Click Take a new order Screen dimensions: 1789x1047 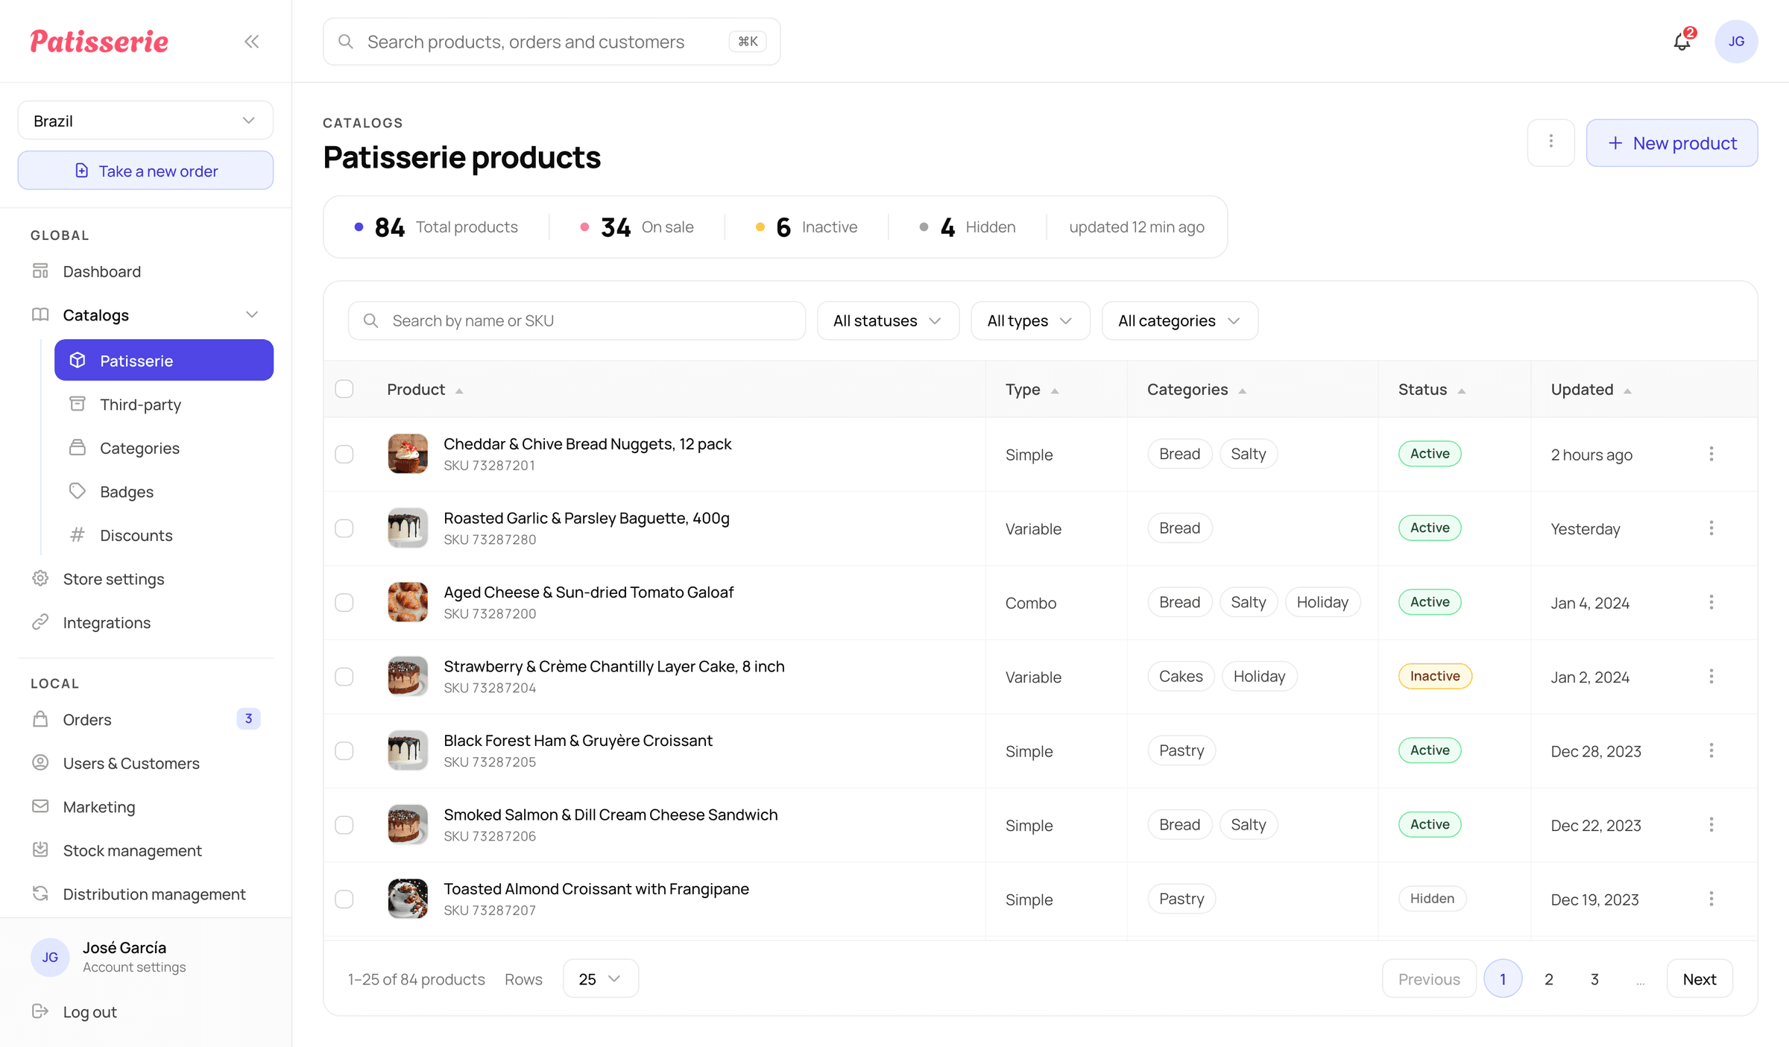pyautogui.click(x=145, y=171)
